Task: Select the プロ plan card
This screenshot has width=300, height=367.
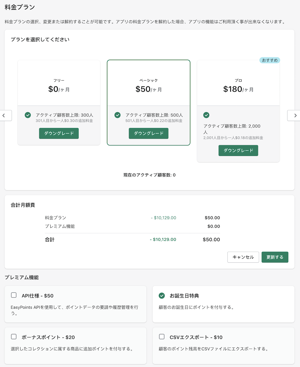Action: pyautogui.click(x=238, y=85)
